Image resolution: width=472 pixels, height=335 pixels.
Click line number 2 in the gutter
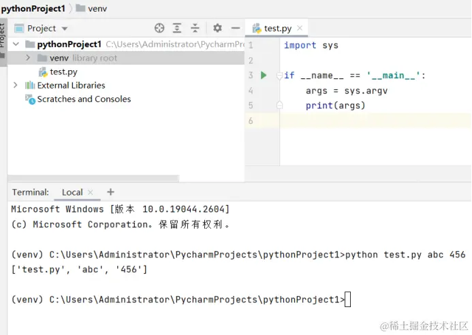251,61
